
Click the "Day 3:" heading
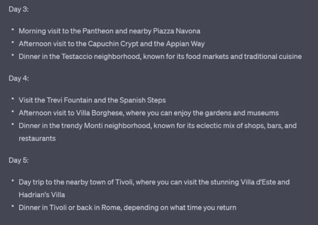[19, 9]
